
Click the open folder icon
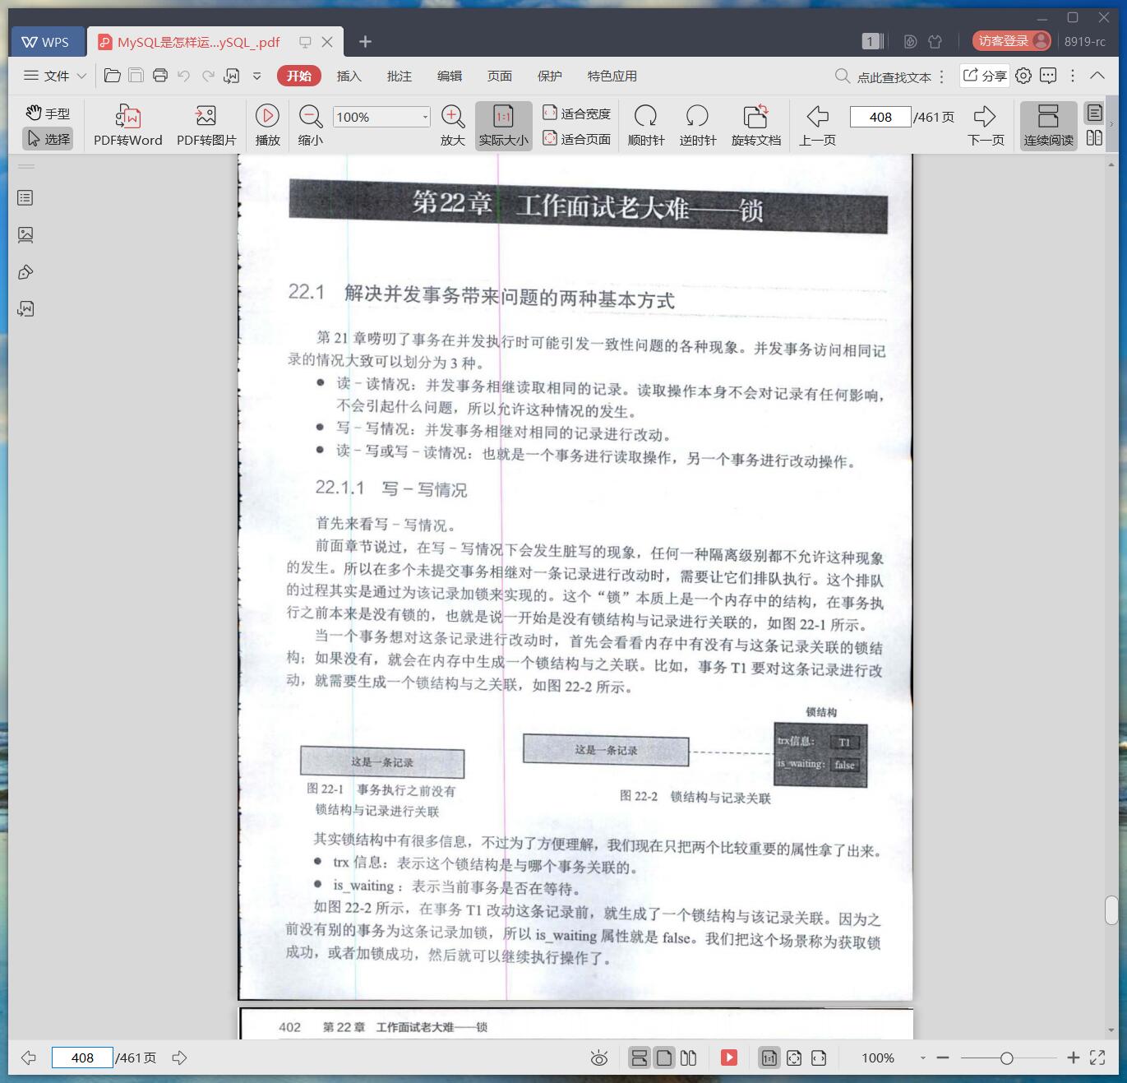click(113, 76)
